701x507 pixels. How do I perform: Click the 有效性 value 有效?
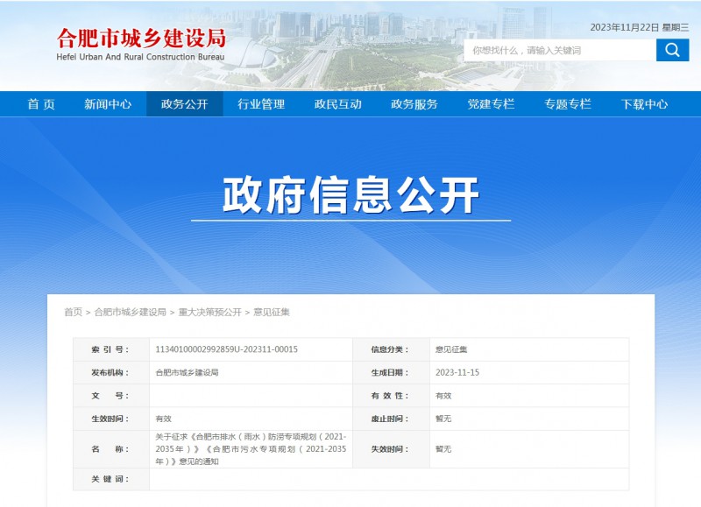click(x=443, y=396)
